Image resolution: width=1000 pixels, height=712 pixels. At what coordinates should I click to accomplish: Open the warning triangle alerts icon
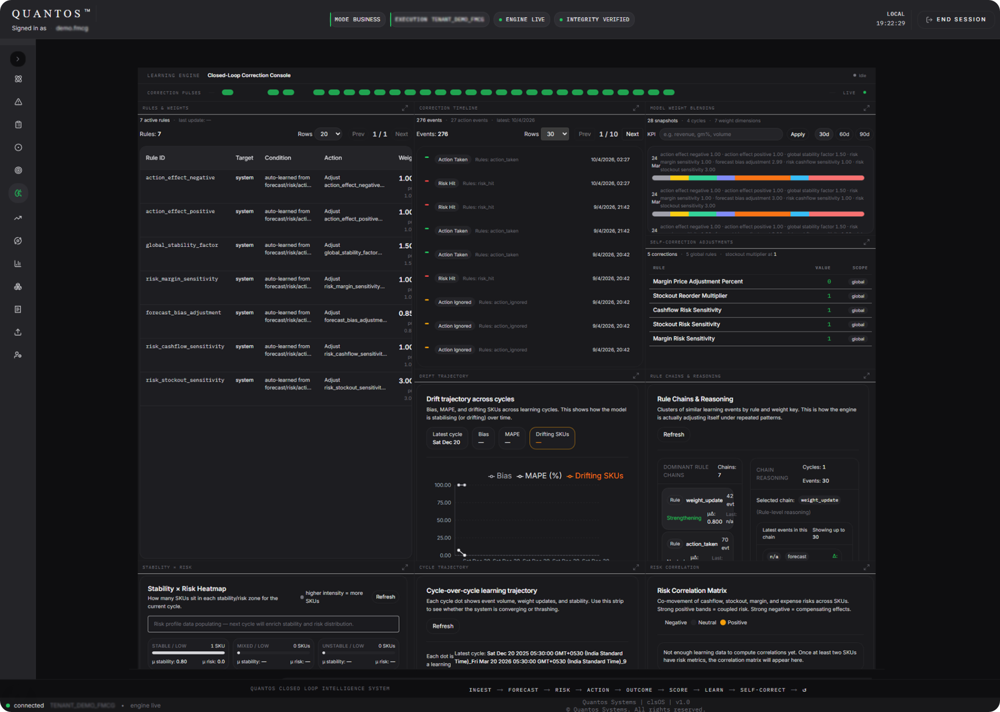pyautogui.click(x=18, y=102)
